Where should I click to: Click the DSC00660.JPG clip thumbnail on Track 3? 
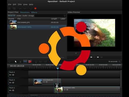(x=38, y=82)
